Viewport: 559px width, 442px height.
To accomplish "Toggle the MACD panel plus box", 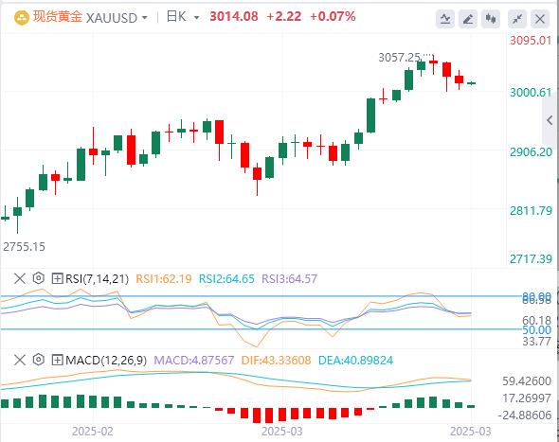I will click(x=57, y=360).
